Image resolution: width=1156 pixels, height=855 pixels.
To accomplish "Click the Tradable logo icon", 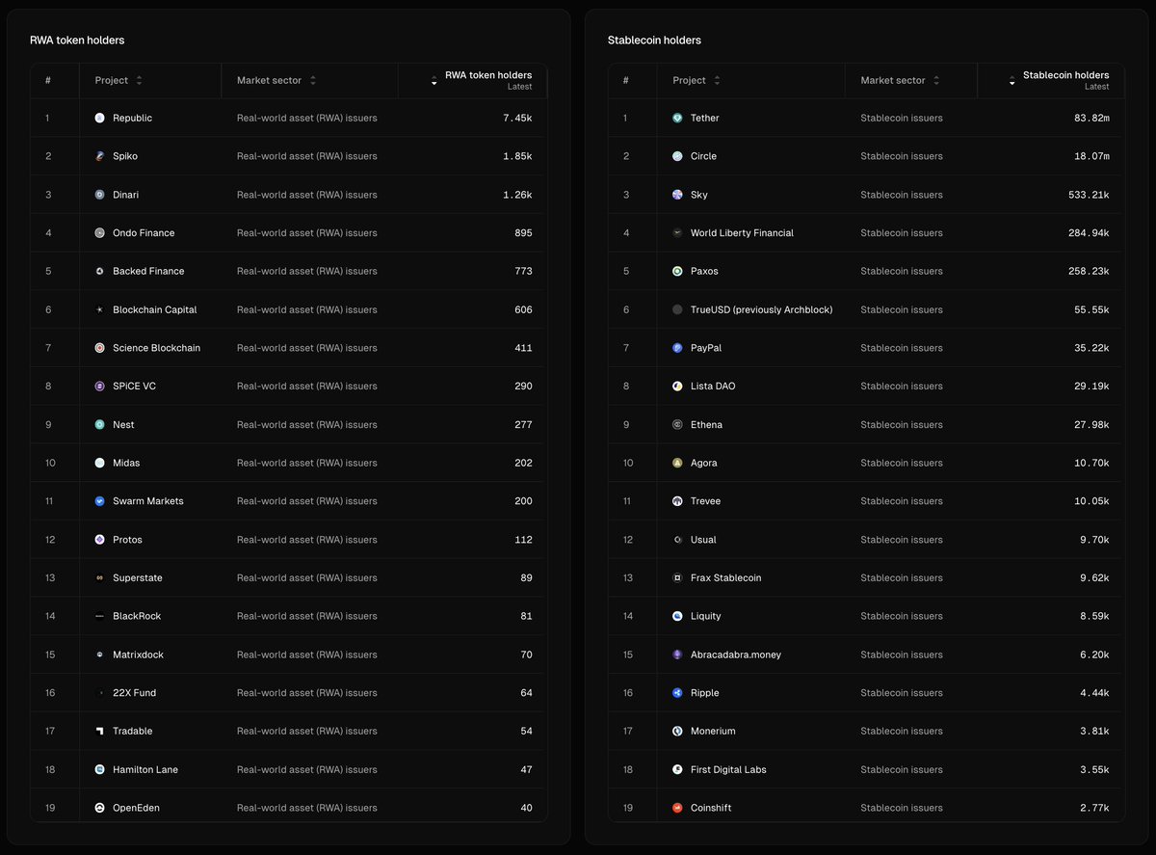I will pos(99,732).
